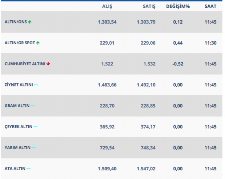Click the YARIM ALTIN row label
Viewport: 225px width, 179px height.
tap(17, 148)
